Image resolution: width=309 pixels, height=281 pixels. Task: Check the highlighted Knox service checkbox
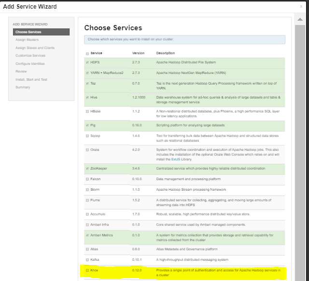pyautogui.click(x=87, y=270)
